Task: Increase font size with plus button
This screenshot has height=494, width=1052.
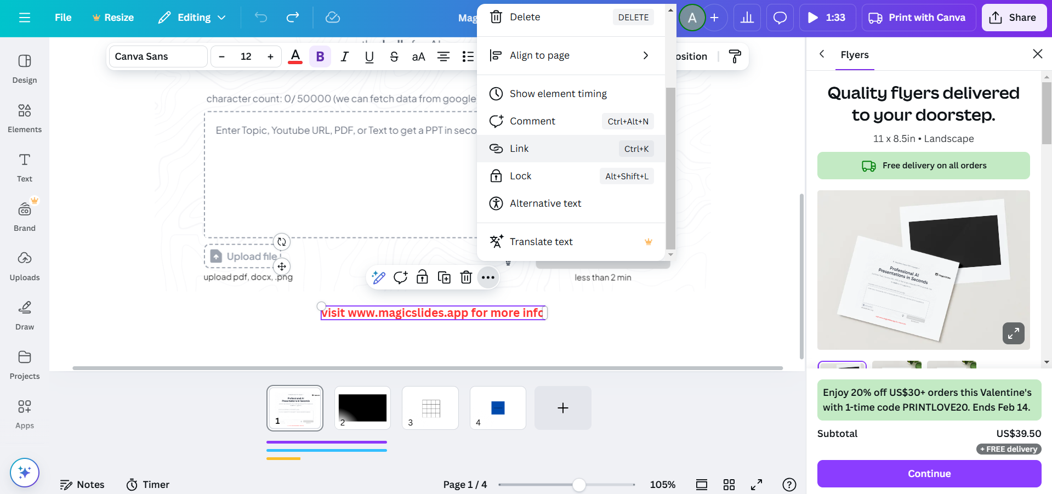Action: tap(270, 56)
